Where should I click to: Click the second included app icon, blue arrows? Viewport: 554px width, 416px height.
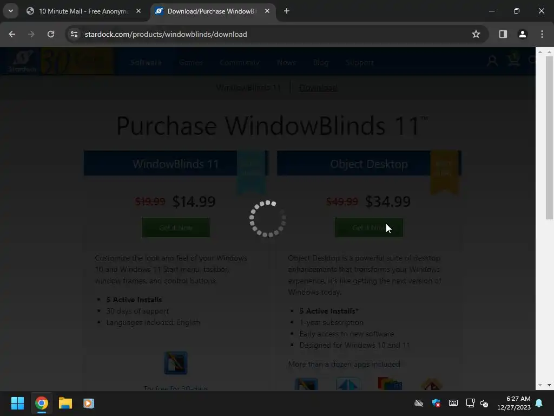(348, 384)
